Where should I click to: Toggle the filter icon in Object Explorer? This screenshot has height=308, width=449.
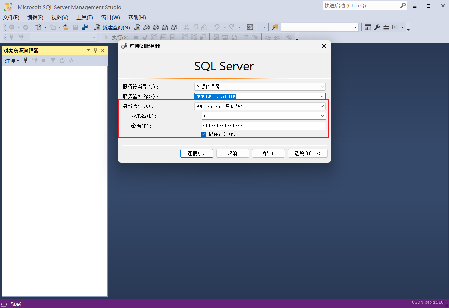pyautogui.click(x=53, y=61)
